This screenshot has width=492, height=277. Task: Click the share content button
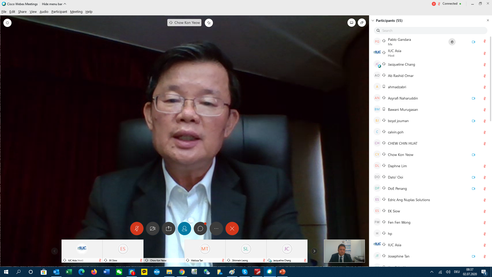pyautogui.click(x=168, y=229)
